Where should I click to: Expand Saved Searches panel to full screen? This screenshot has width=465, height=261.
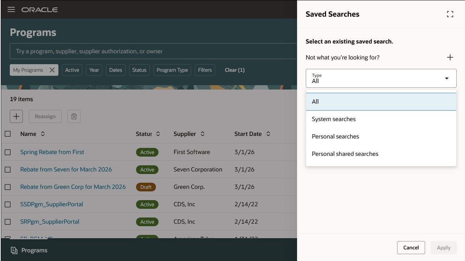tap(450, 14)
